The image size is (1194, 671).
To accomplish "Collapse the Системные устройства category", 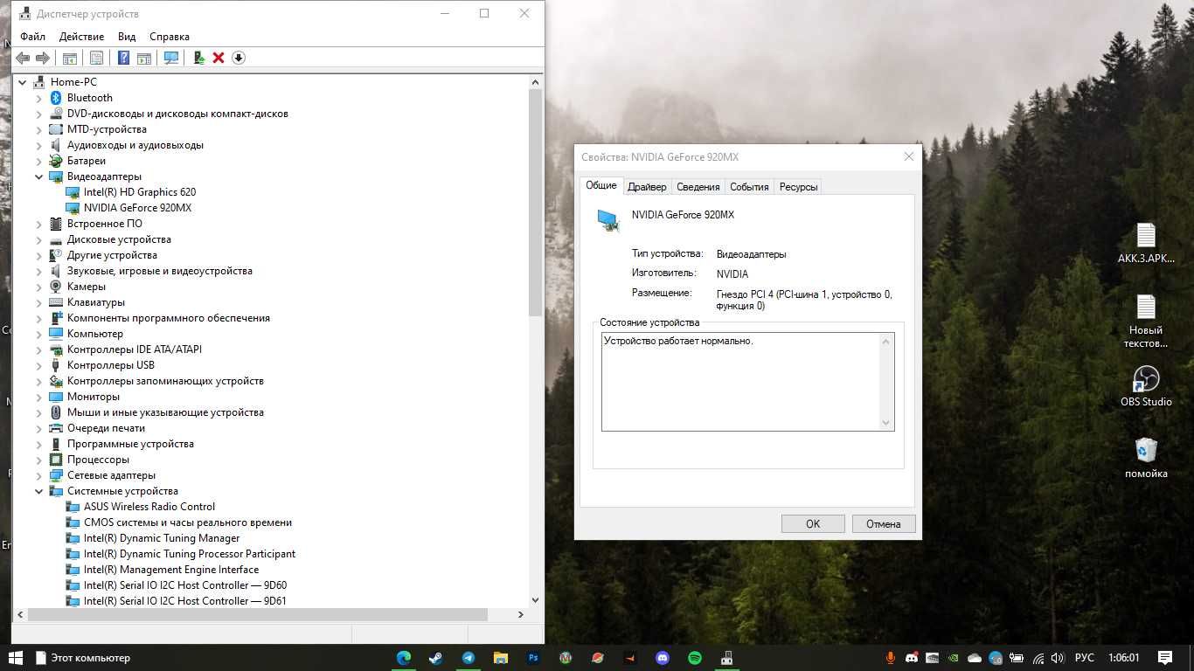I will (38, 491).
